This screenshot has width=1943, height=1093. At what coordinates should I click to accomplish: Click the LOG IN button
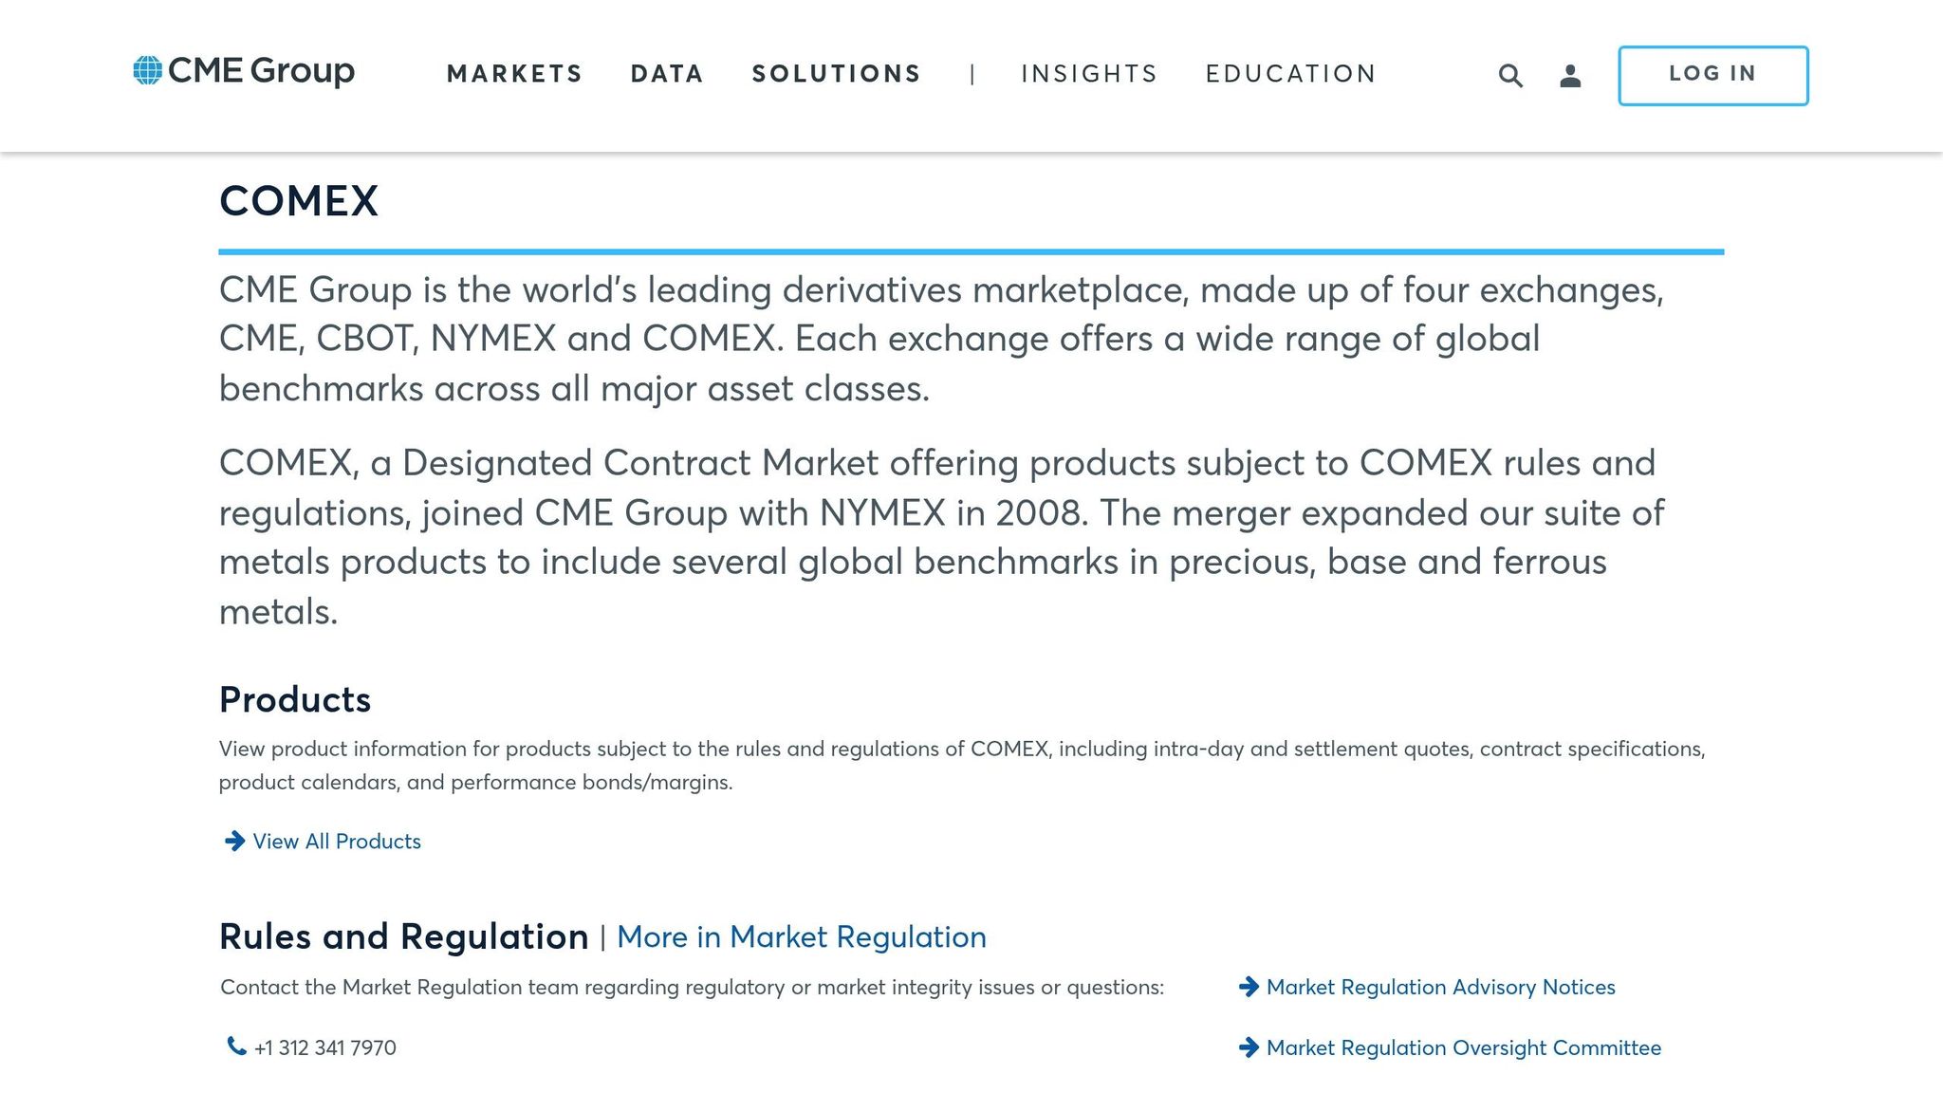point(1712,74)
